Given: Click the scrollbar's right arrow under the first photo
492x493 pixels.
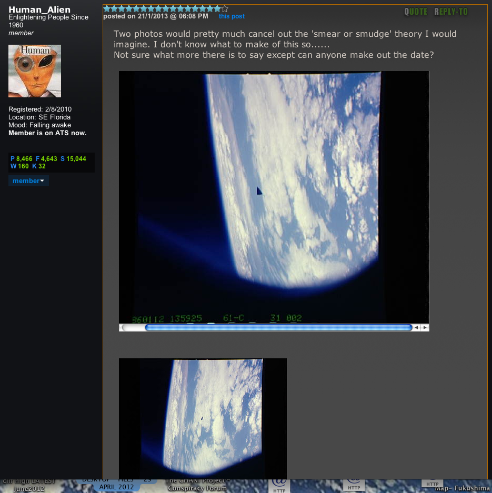Looking at the screenshot, I should coord(425,327).
